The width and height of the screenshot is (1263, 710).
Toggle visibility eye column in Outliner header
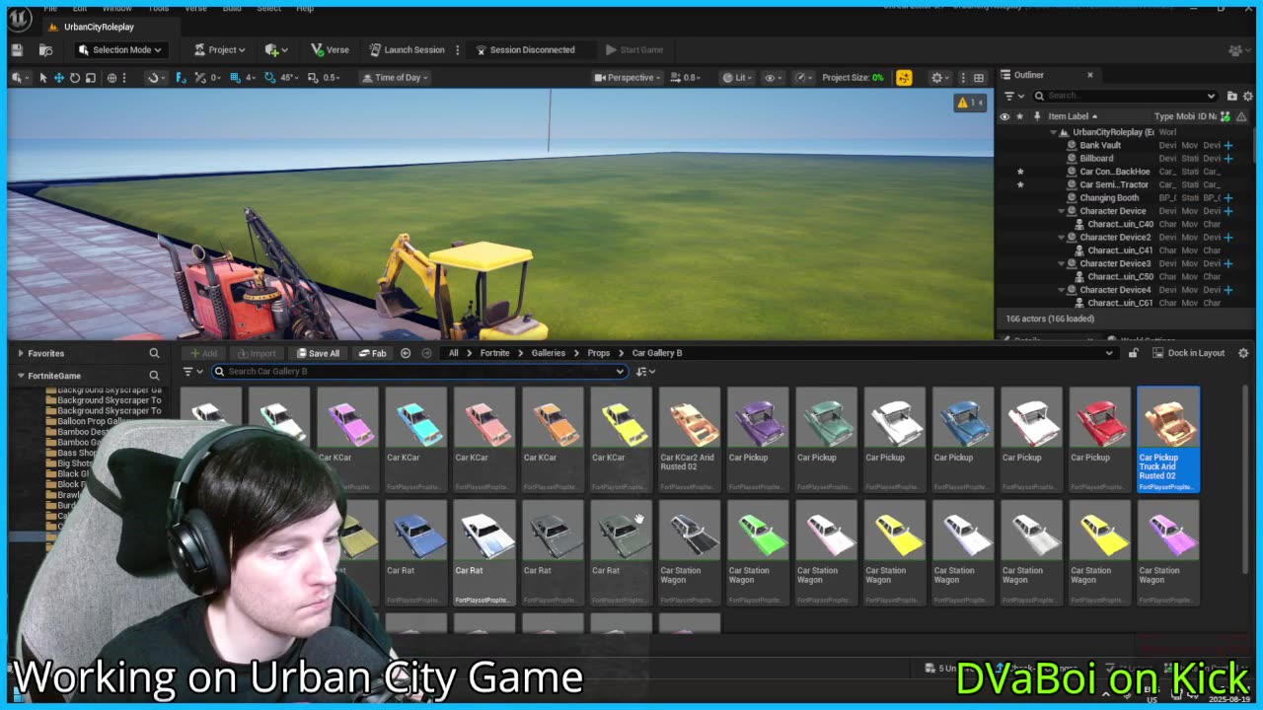point(1004,116)
